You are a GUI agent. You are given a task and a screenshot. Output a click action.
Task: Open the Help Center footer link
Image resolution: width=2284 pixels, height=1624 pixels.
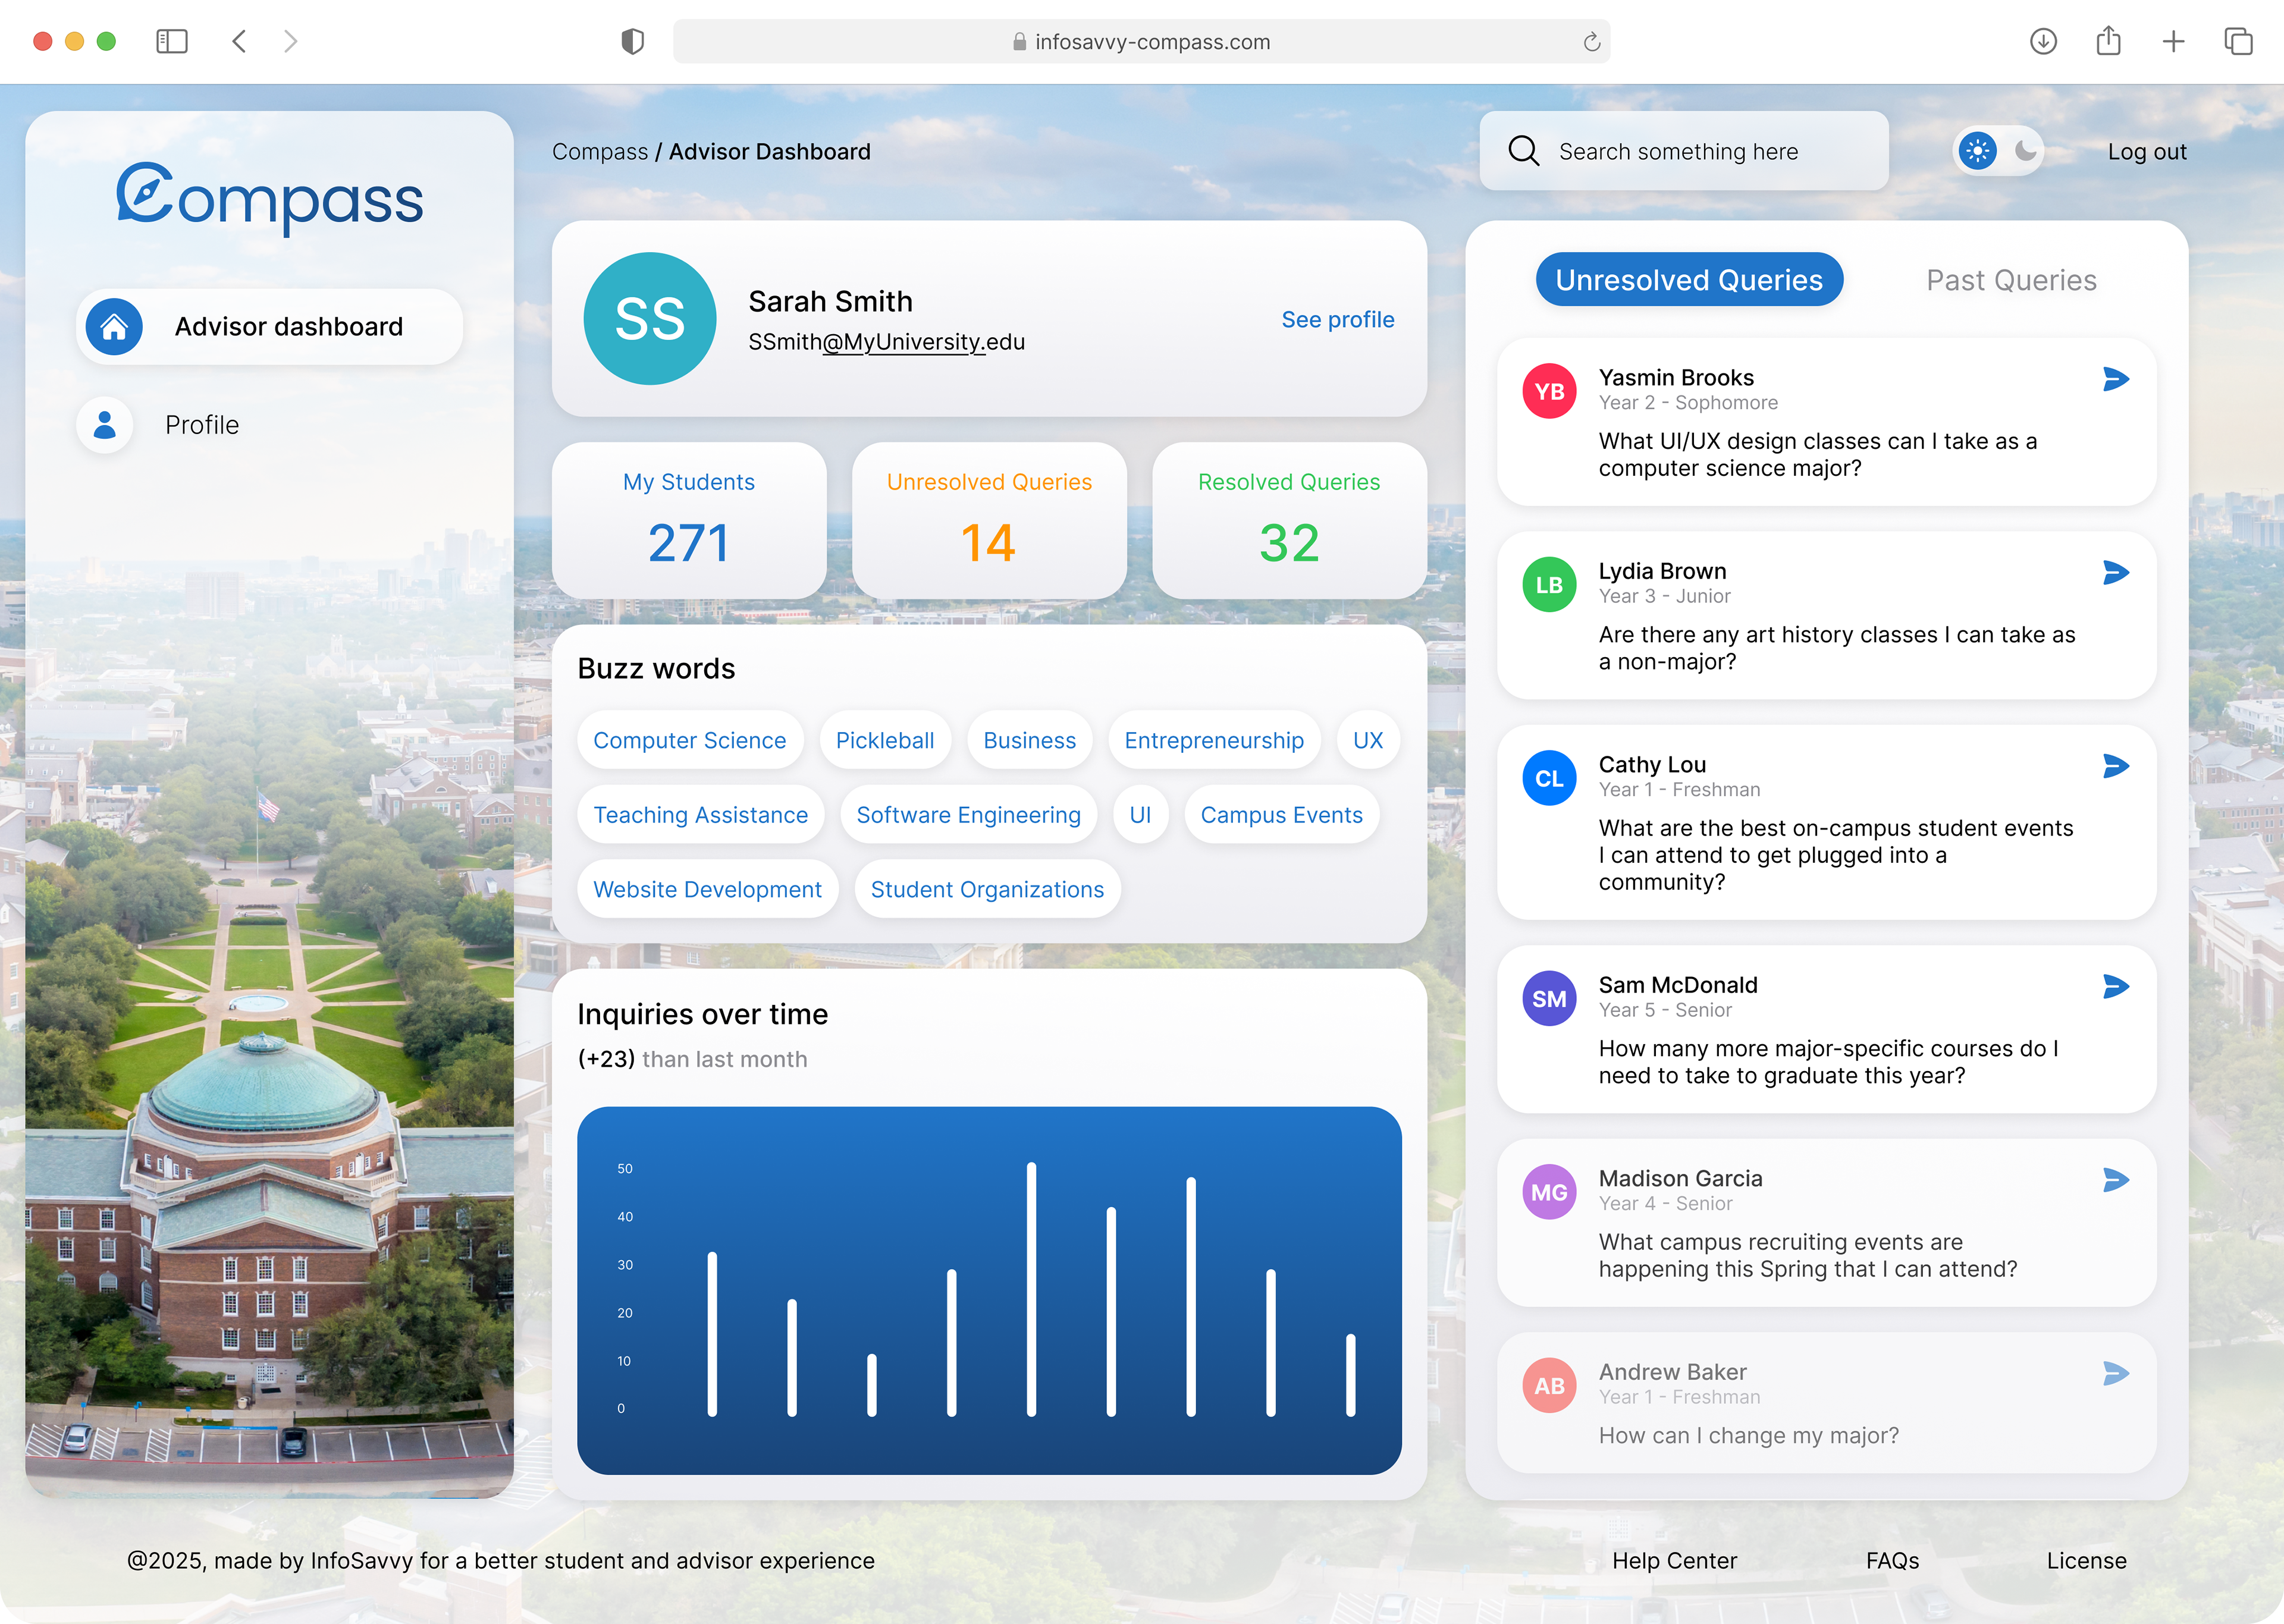(x=1674, y=1560)
